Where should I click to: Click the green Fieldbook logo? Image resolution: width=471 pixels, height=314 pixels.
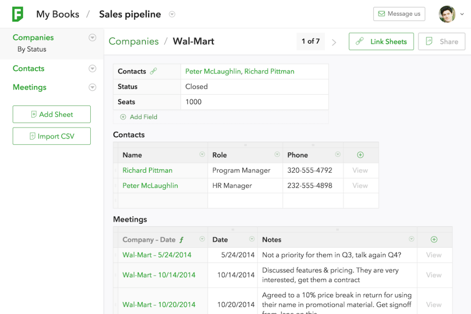pos(18,14)
